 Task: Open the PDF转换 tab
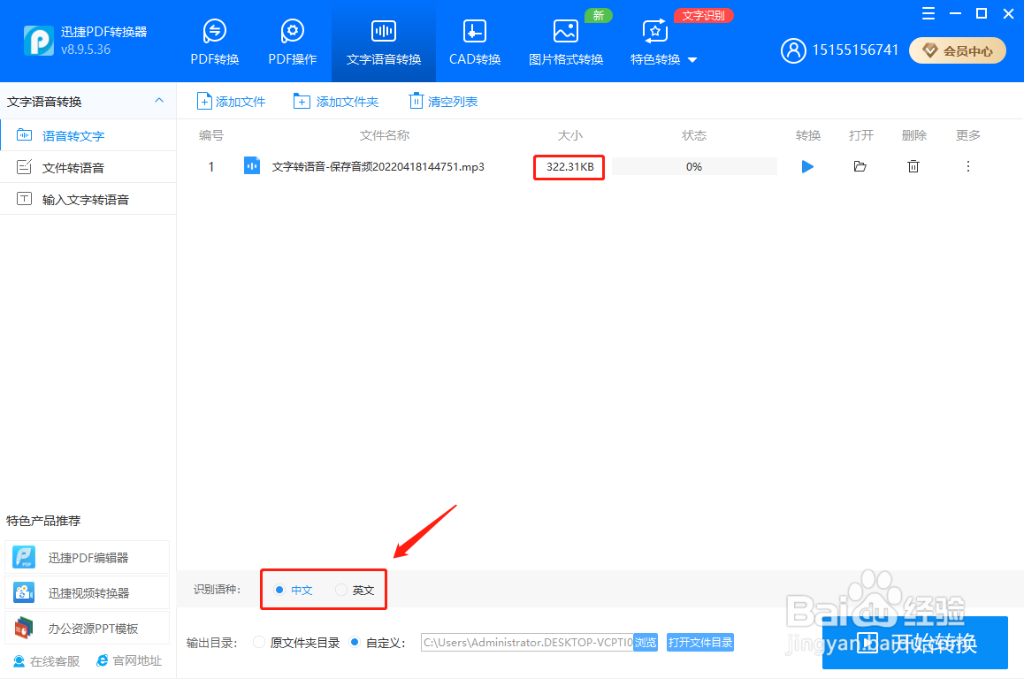[215, 42]
